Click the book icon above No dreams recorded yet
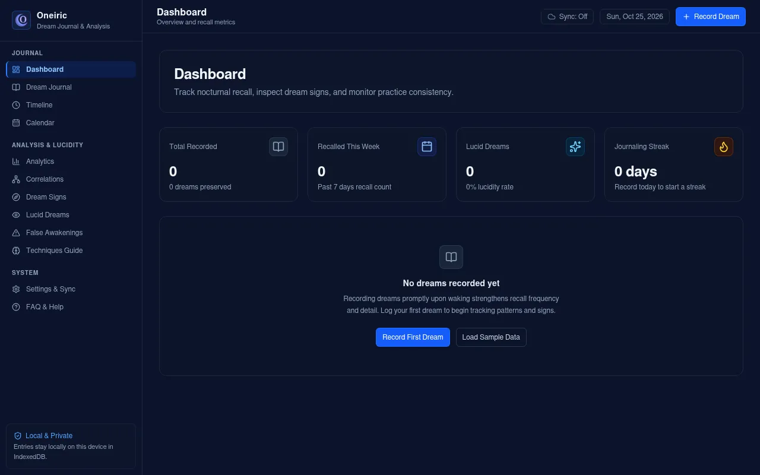Image resolution: width=760 pixels, height=475 pixels. click(x=451, y=257)
